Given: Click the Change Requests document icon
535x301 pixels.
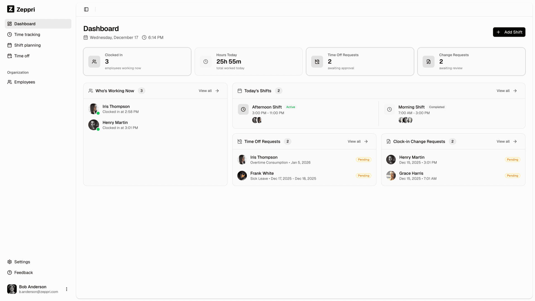Looking at the screenshot, I should (429, 62).
